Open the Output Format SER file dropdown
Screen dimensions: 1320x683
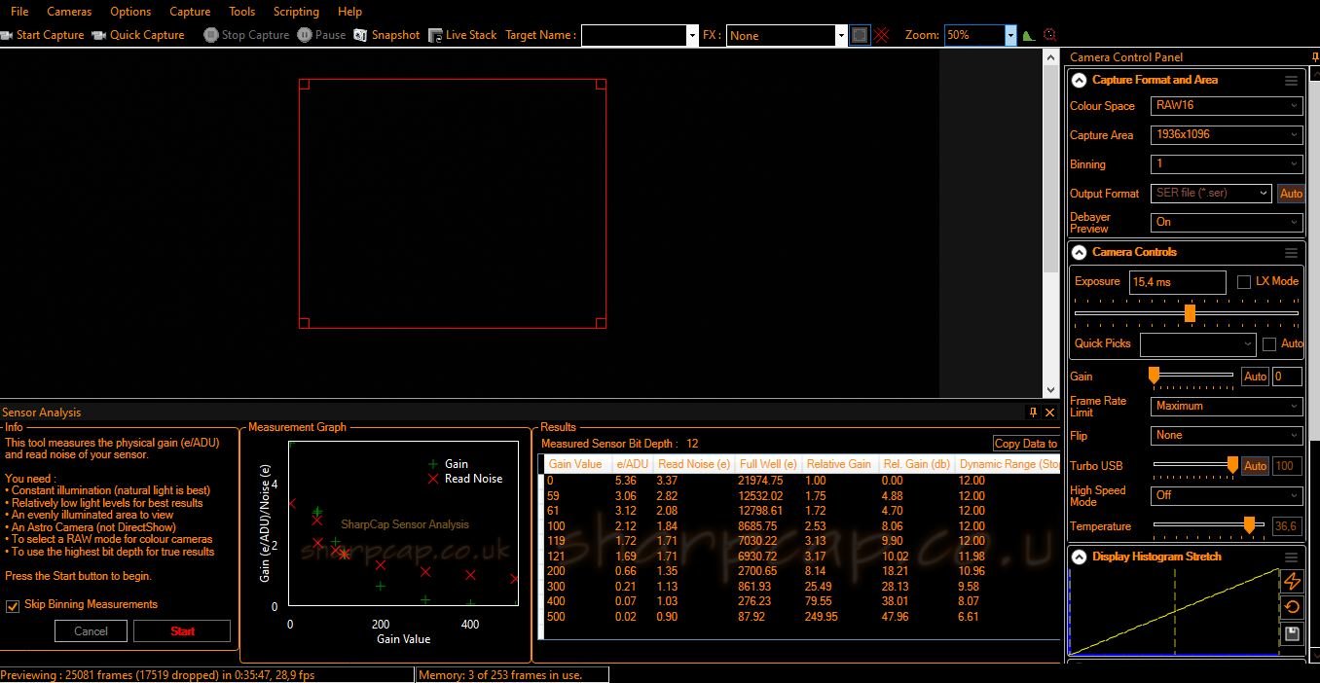pos(1211,194)
